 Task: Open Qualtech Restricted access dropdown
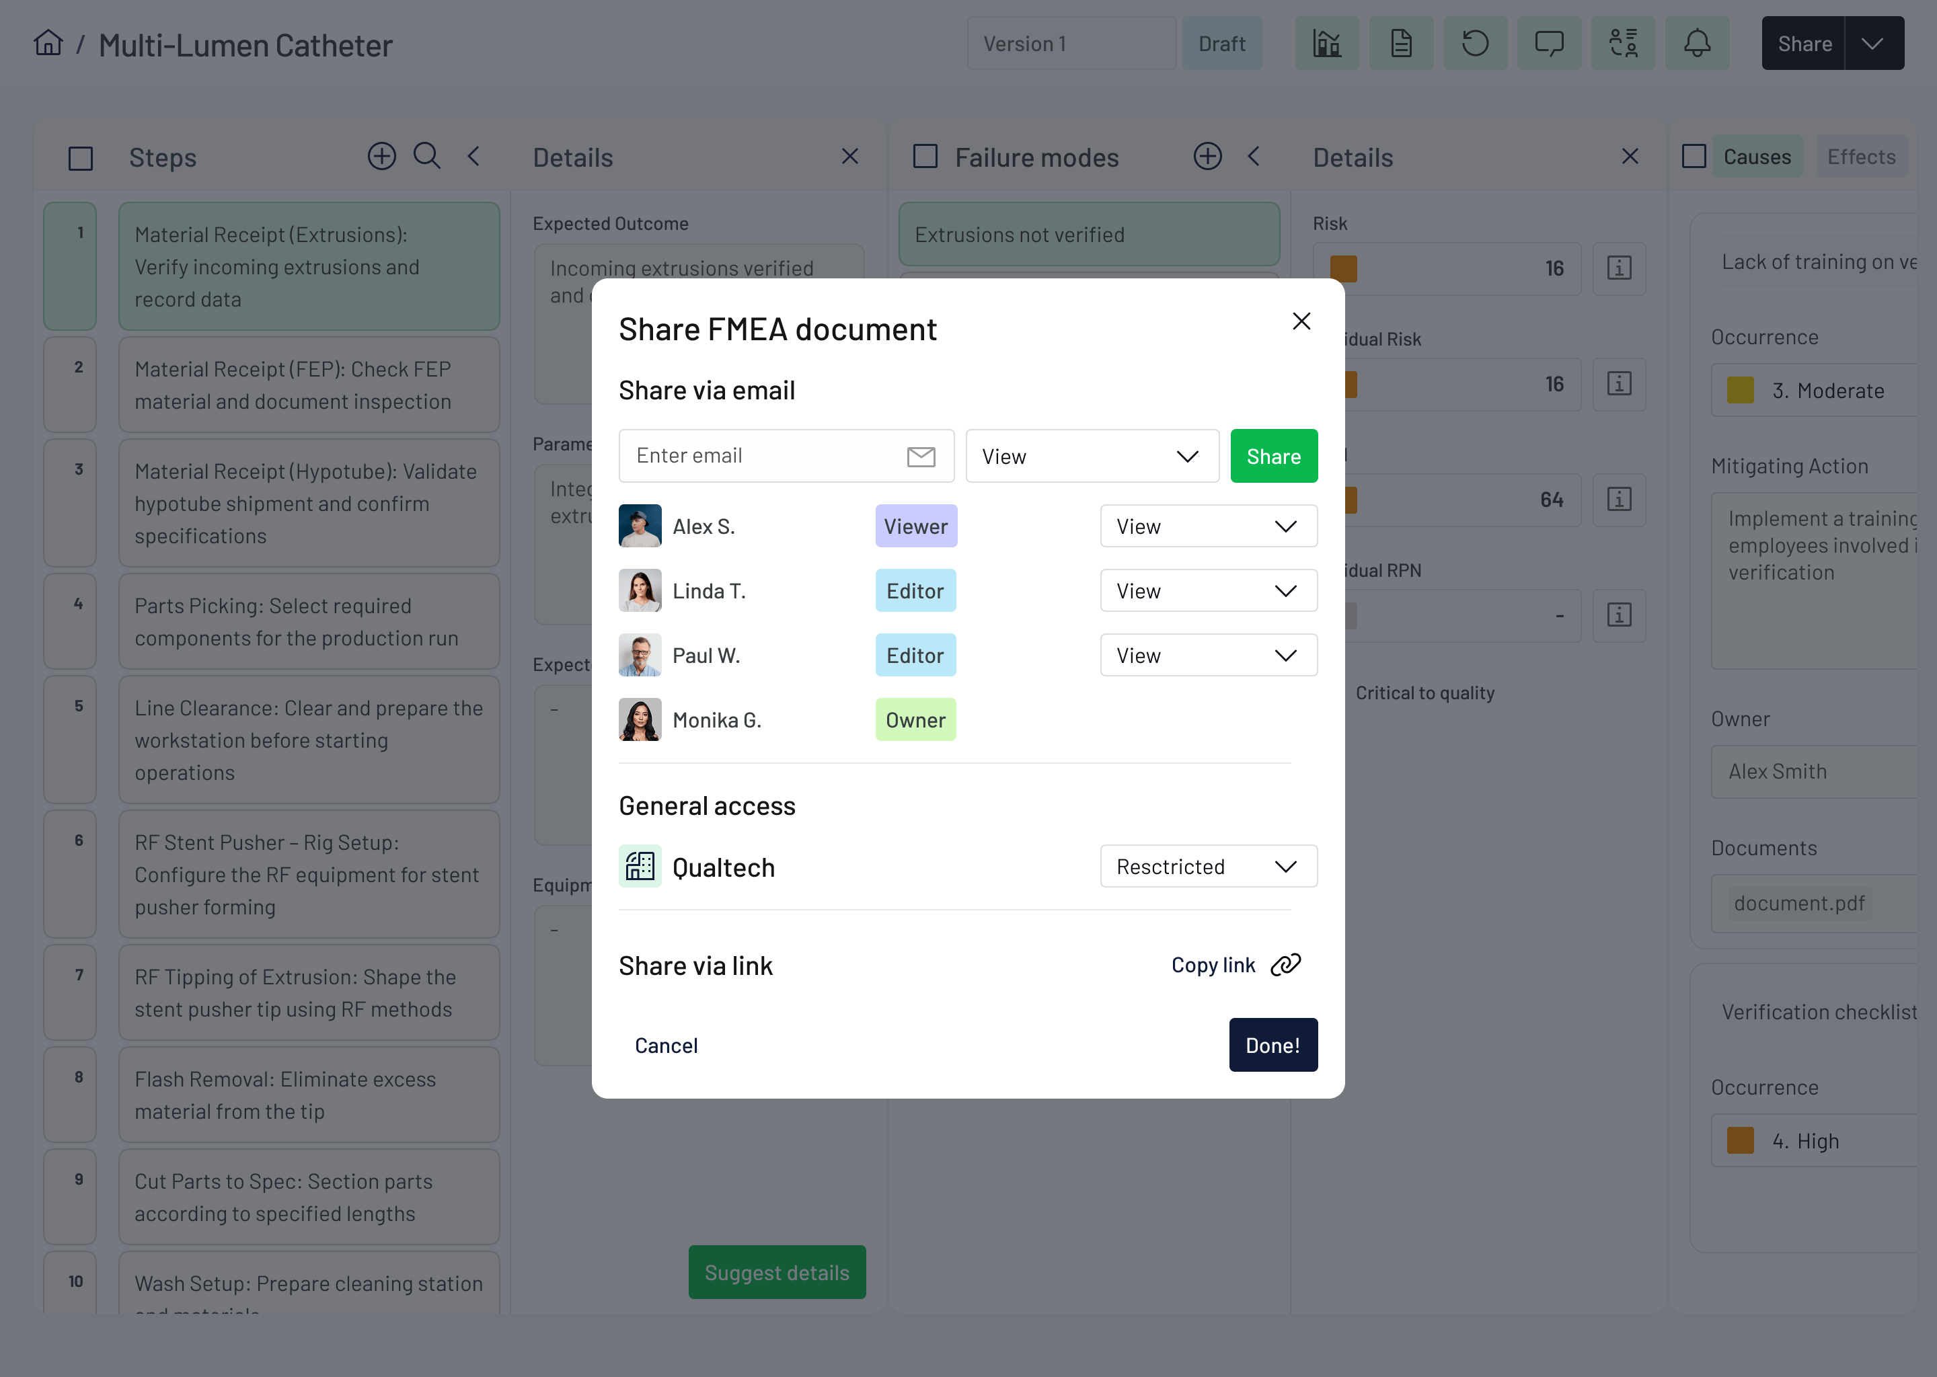click(1208, 867)
